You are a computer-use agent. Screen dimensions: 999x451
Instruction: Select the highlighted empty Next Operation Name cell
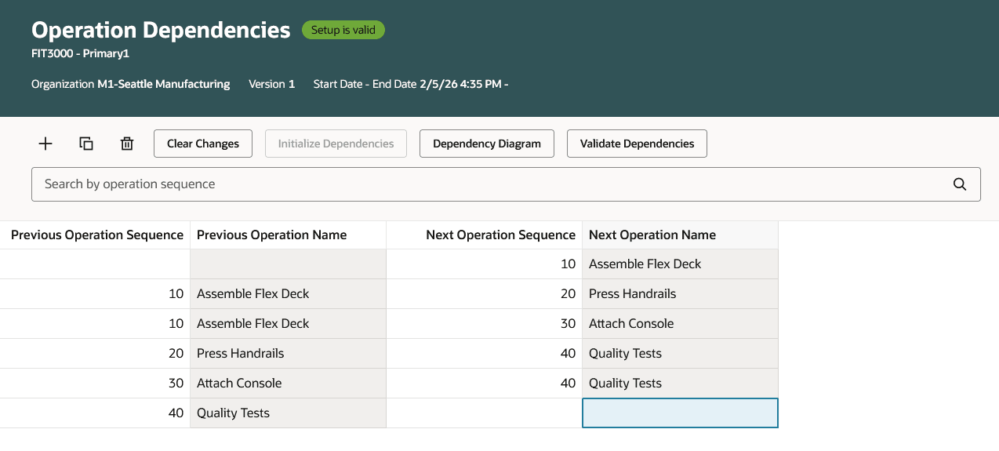pos(680,413)
